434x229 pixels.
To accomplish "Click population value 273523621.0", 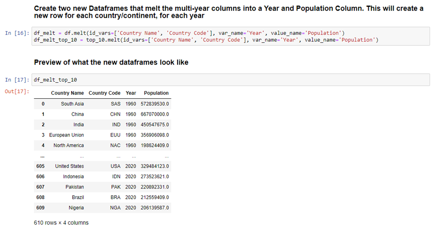I will coord(155,177).
